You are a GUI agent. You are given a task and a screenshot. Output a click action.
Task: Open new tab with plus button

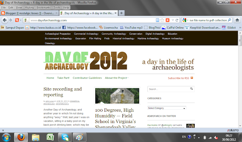click(121, 13)
